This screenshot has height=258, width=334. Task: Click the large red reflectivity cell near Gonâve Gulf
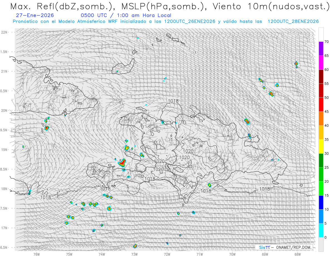(122, 163)
